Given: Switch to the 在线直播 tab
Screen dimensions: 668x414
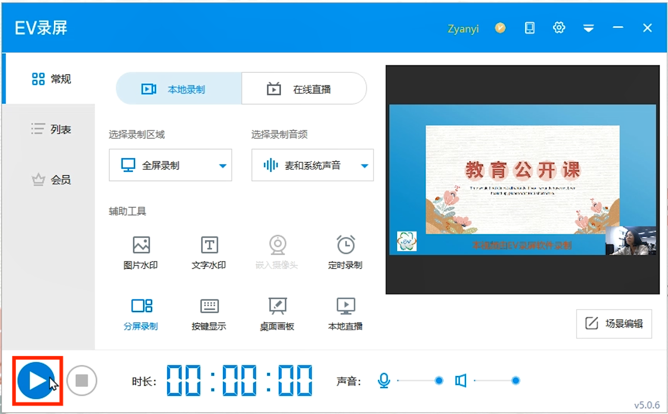Looking at the screenshot, I should [x=304, y=88].
